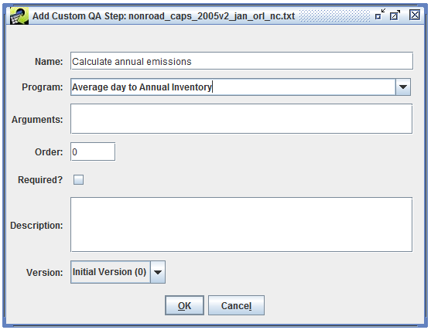Open the Version dropdown arrow
431x330 pixels.
158,272
